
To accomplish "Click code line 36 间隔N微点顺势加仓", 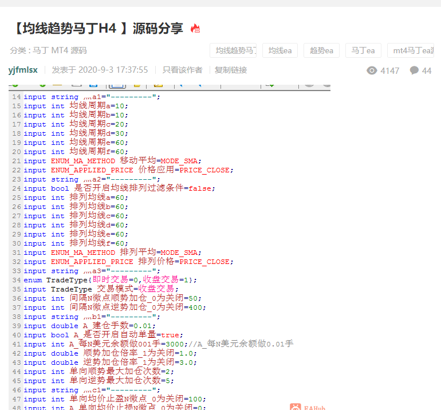I will [112, 298].
